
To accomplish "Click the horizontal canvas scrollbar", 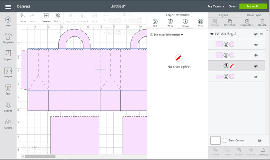I will point(40,157).
